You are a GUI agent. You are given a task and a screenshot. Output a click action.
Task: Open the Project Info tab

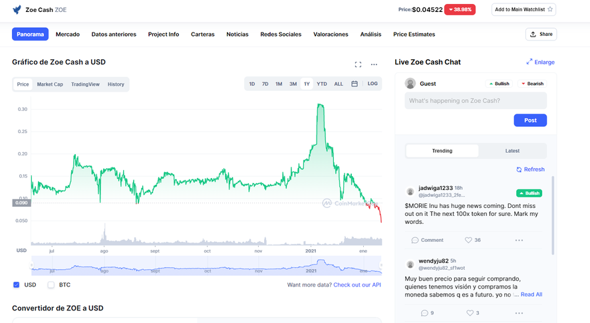tap(164, 34)
